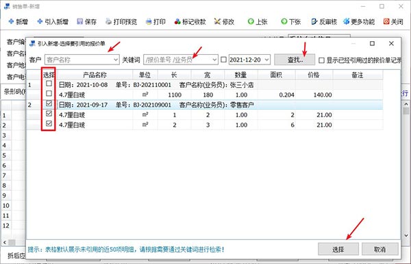Image resolution: width=411 pixels, height=264 pixels.
Task: Uncheck the 4.7厘白玻 row with area 6
Action: [x=49, y=123]
